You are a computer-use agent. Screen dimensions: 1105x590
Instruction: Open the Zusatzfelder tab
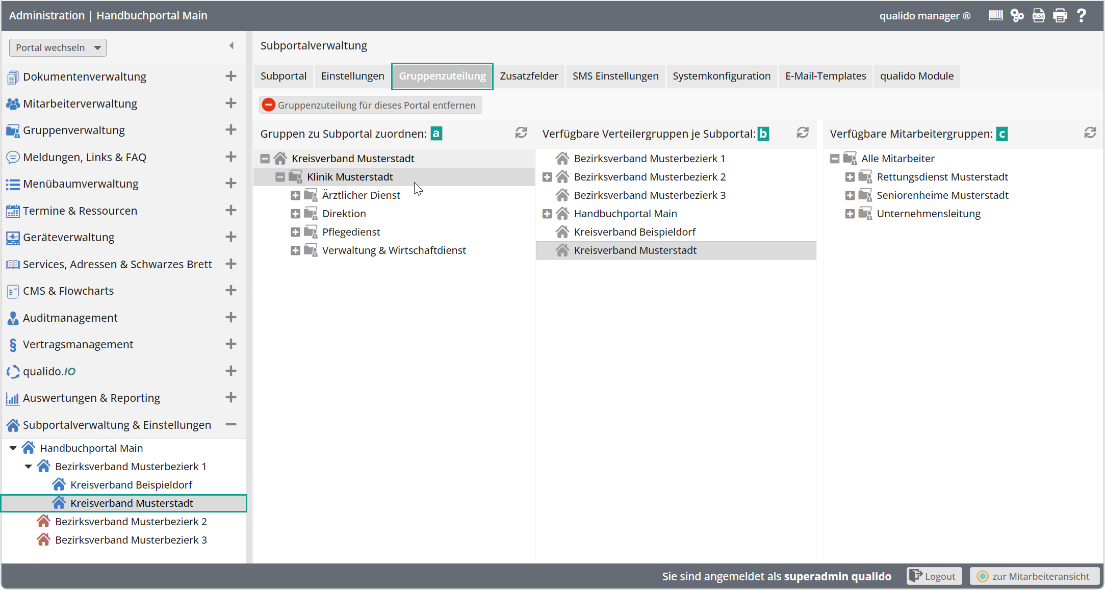click(529, 76)
